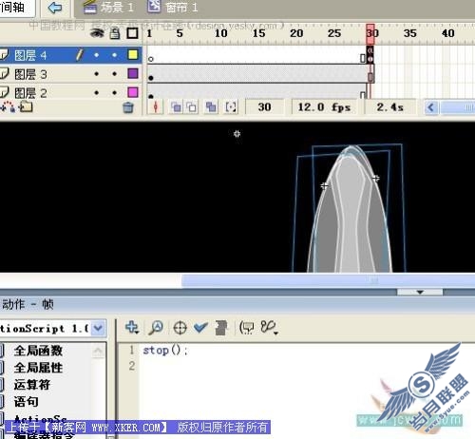
Task: Click the frame rate 12.0 fps field
Action: (324, 107)
